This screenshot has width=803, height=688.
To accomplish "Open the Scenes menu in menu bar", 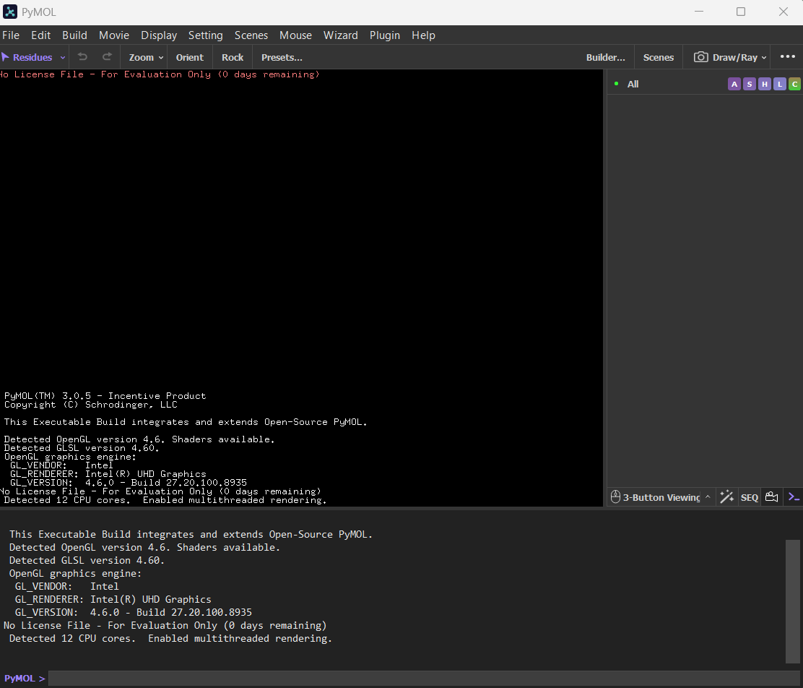I will [x=251, y=35].
